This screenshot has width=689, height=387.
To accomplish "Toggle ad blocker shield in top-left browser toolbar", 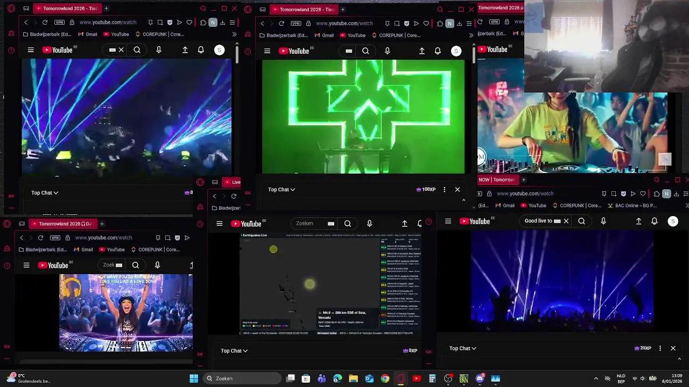I will point(170,23).
